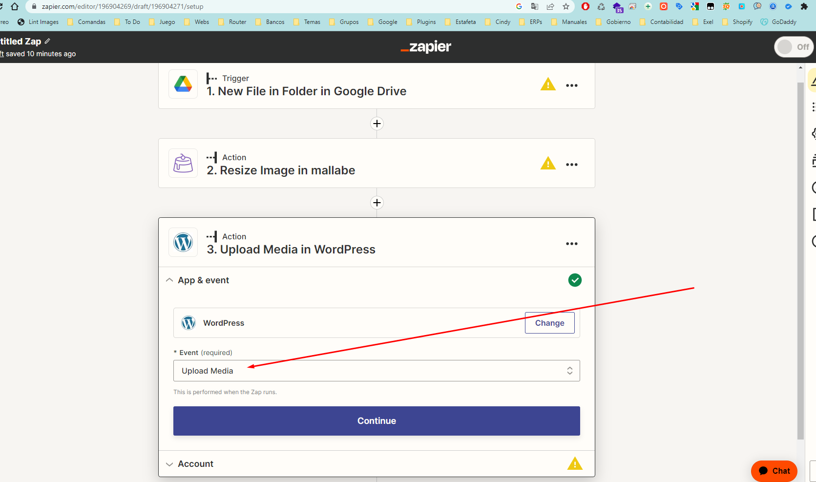This screenshot has height=482, width=816.
Task: Open the Bancos bookmarks folder
Action: coord(270,22)
